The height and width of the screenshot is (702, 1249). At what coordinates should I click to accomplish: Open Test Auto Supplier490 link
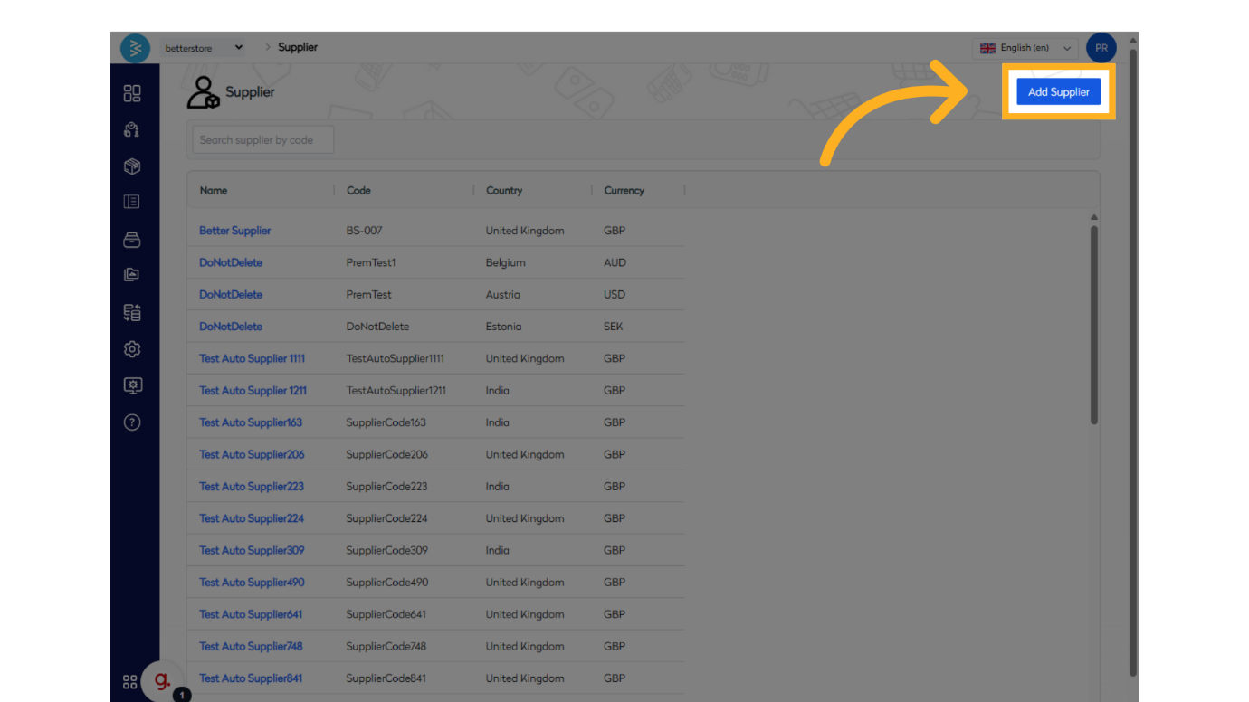(x=252, y=583)
